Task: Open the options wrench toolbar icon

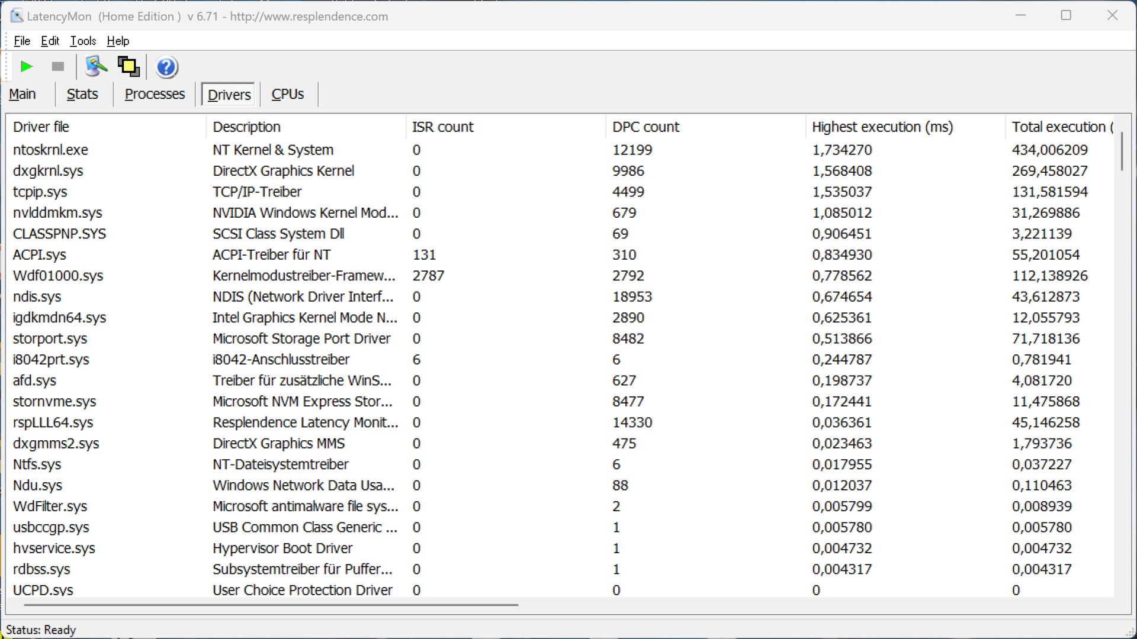Action: click(x=96, y=67)
